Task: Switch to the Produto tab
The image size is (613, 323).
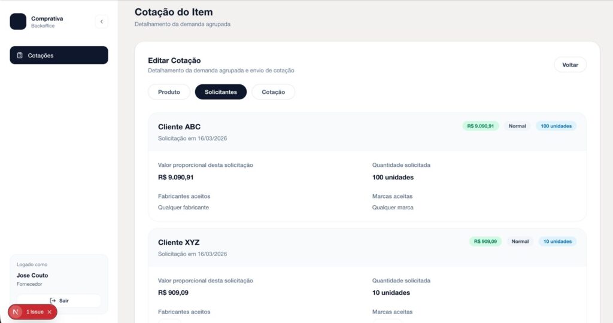Action: (x=169, y=92)
